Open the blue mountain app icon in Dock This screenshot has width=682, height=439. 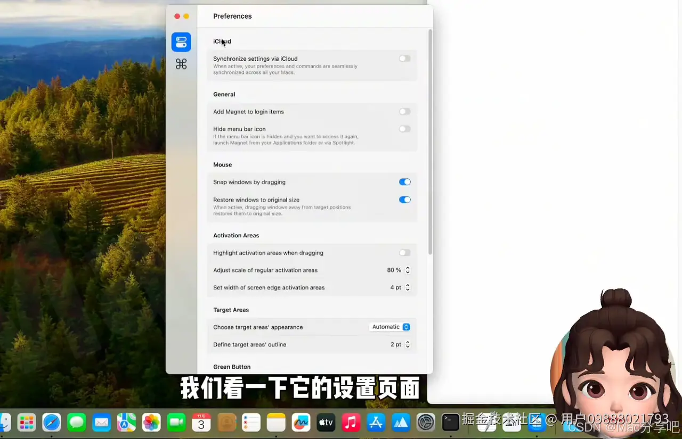tap(401, 423)
